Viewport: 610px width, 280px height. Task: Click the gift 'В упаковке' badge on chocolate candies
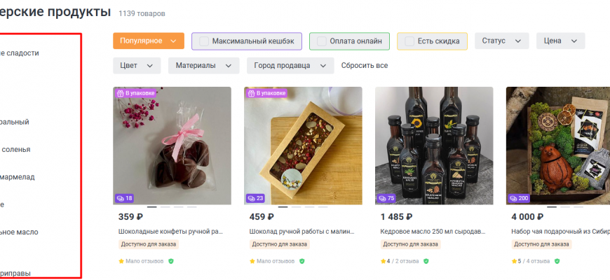pos(136,92)
